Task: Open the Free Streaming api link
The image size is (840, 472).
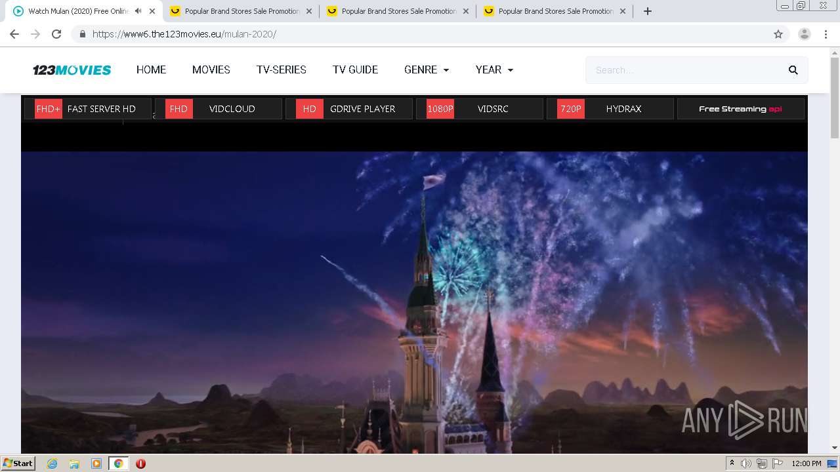Action: pos(741,109)
